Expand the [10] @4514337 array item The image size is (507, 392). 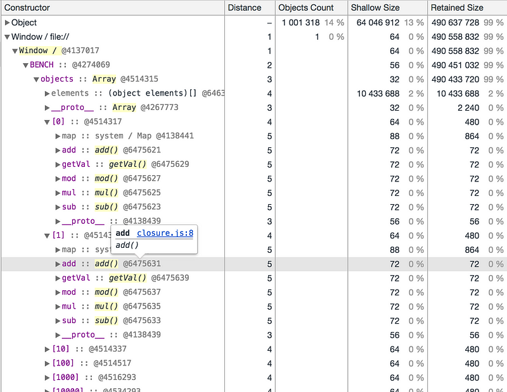pyautogui.click(x=48, y=349)
